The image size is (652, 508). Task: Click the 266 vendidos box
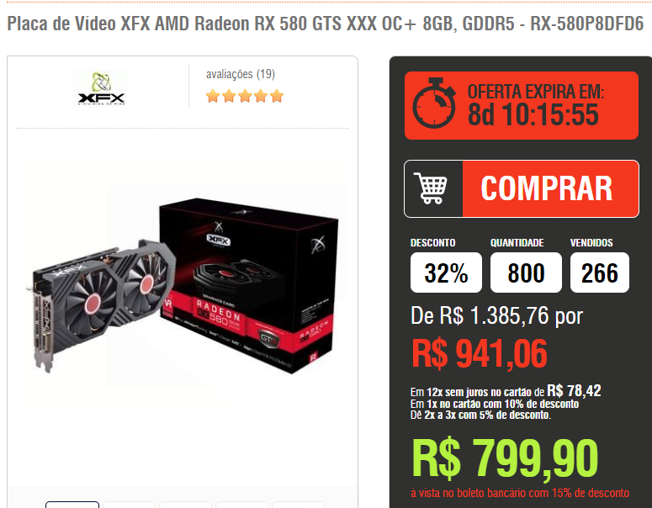(x=600, y=273)
